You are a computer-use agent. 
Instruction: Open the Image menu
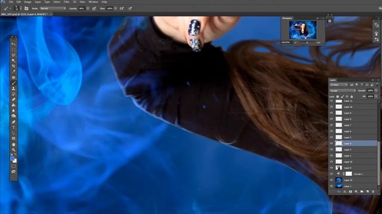coord(27,2)
